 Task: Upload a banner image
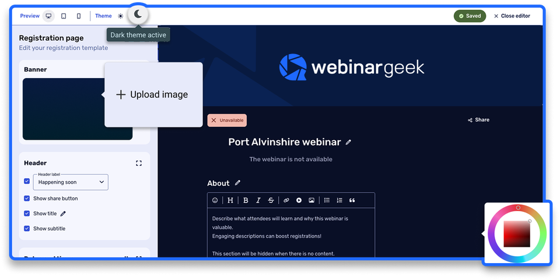point(153,94)
